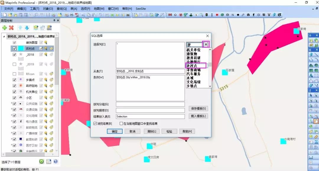Click the green plus Add Layer icon
Viewport: 319px width, 171px height.
point(4,28)
